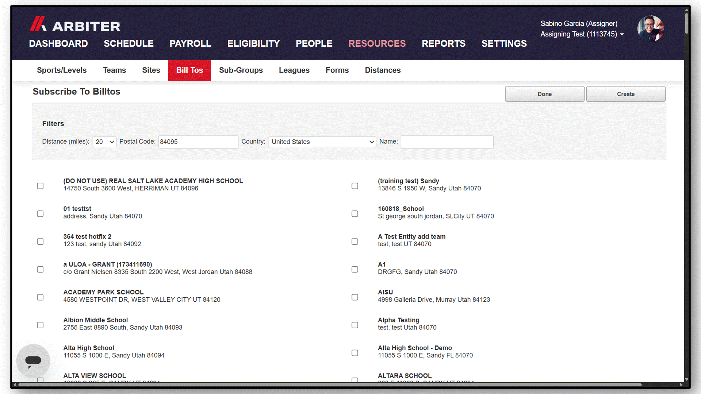This screenshot has height=394, width=701.
Task: Check Real Salt Lake Academy High School
Action: point(40,186)
